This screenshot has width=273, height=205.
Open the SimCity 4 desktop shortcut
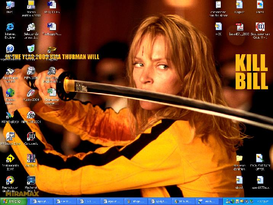[x=31, y=158]
